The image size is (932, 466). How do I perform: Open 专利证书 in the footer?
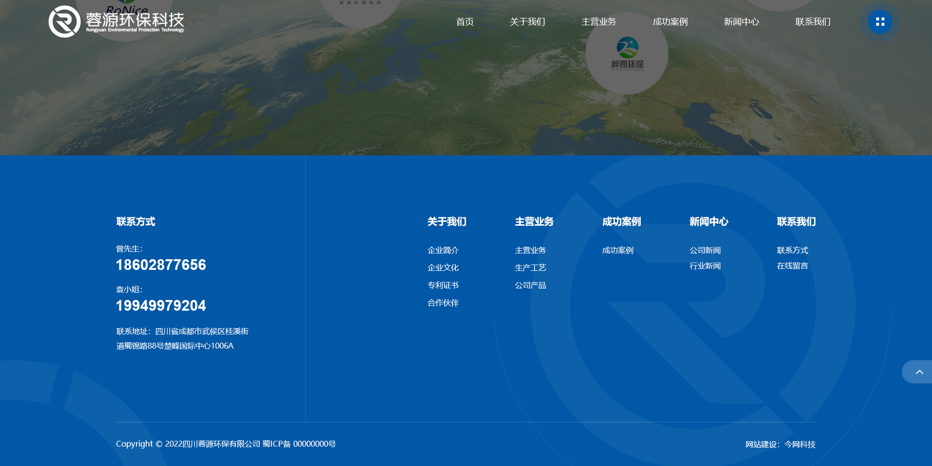443,285
